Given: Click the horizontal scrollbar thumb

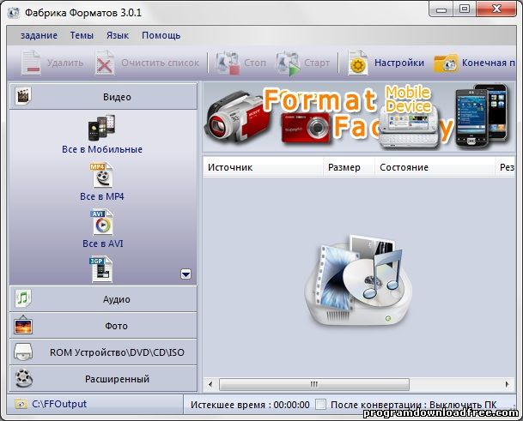Looking at the screenshot, I should click(313, 384).
